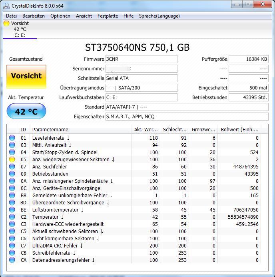Click the yellow status icon for wiederzugewiesener Sektoren
Screen dimensions: 275x277
(x=12, y=159)
